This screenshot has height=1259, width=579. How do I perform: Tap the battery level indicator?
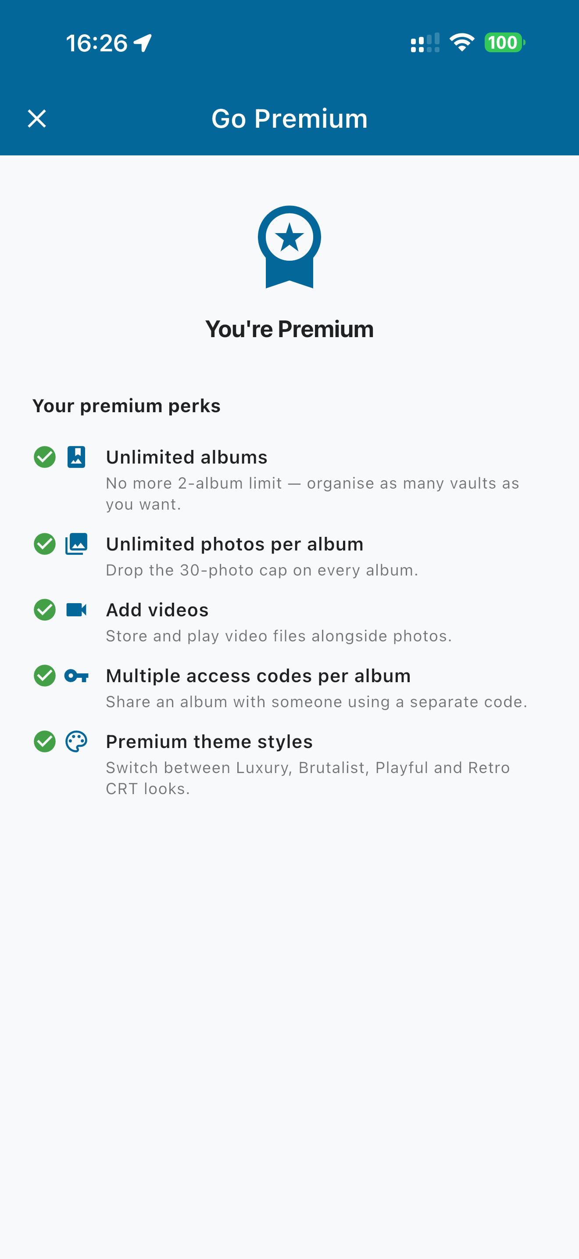point(504,43)
